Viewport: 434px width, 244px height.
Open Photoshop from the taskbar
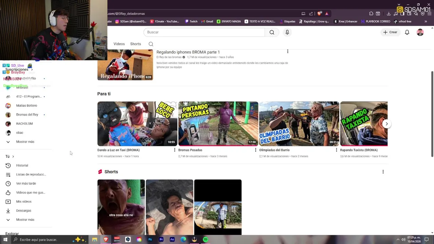point(150,240)
